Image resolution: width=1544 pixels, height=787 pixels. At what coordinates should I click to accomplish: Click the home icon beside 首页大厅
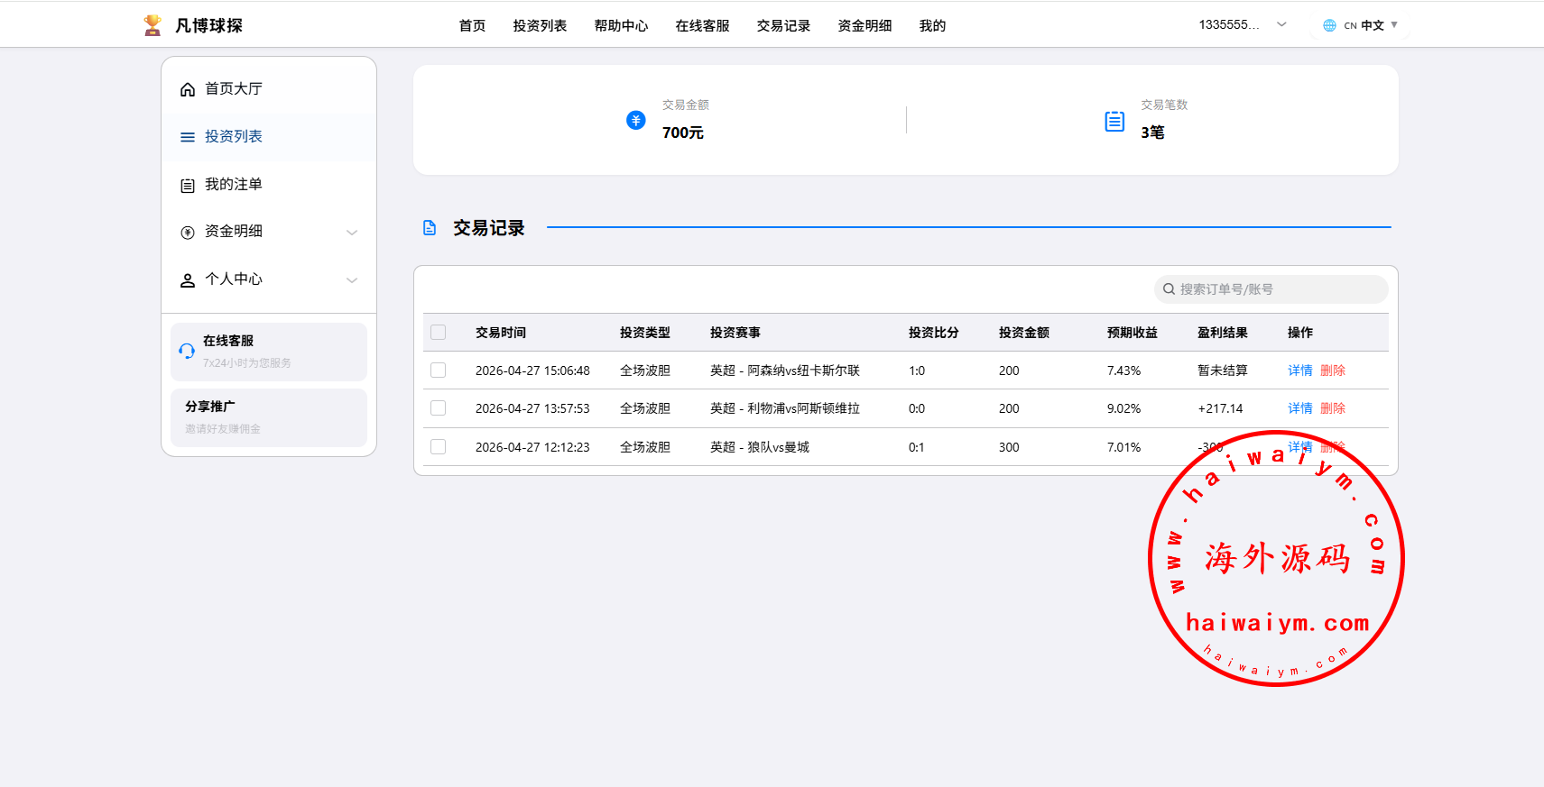[188, 89]
